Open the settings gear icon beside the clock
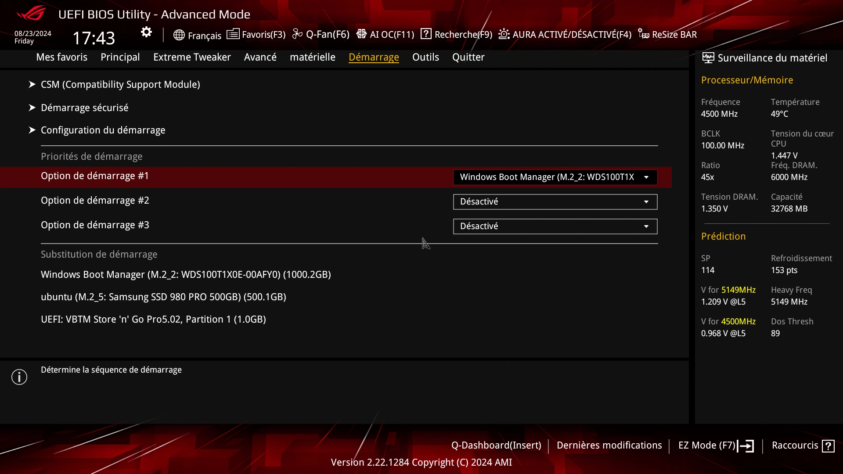 146,32
